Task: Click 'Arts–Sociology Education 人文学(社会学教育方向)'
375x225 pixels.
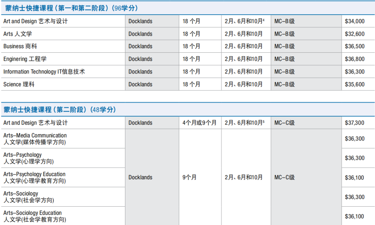Action: click(35, 216)
